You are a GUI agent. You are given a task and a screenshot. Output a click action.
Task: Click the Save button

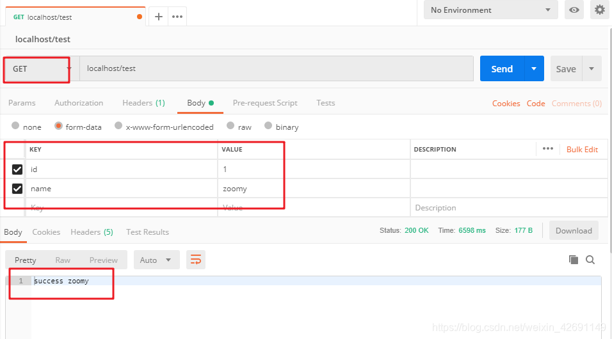(566, 68)
